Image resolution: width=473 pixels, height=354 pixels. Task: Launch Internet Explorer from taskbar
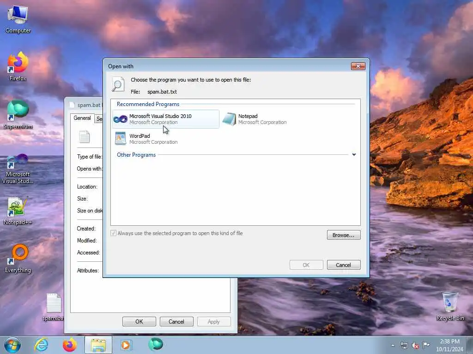[41, 345]
